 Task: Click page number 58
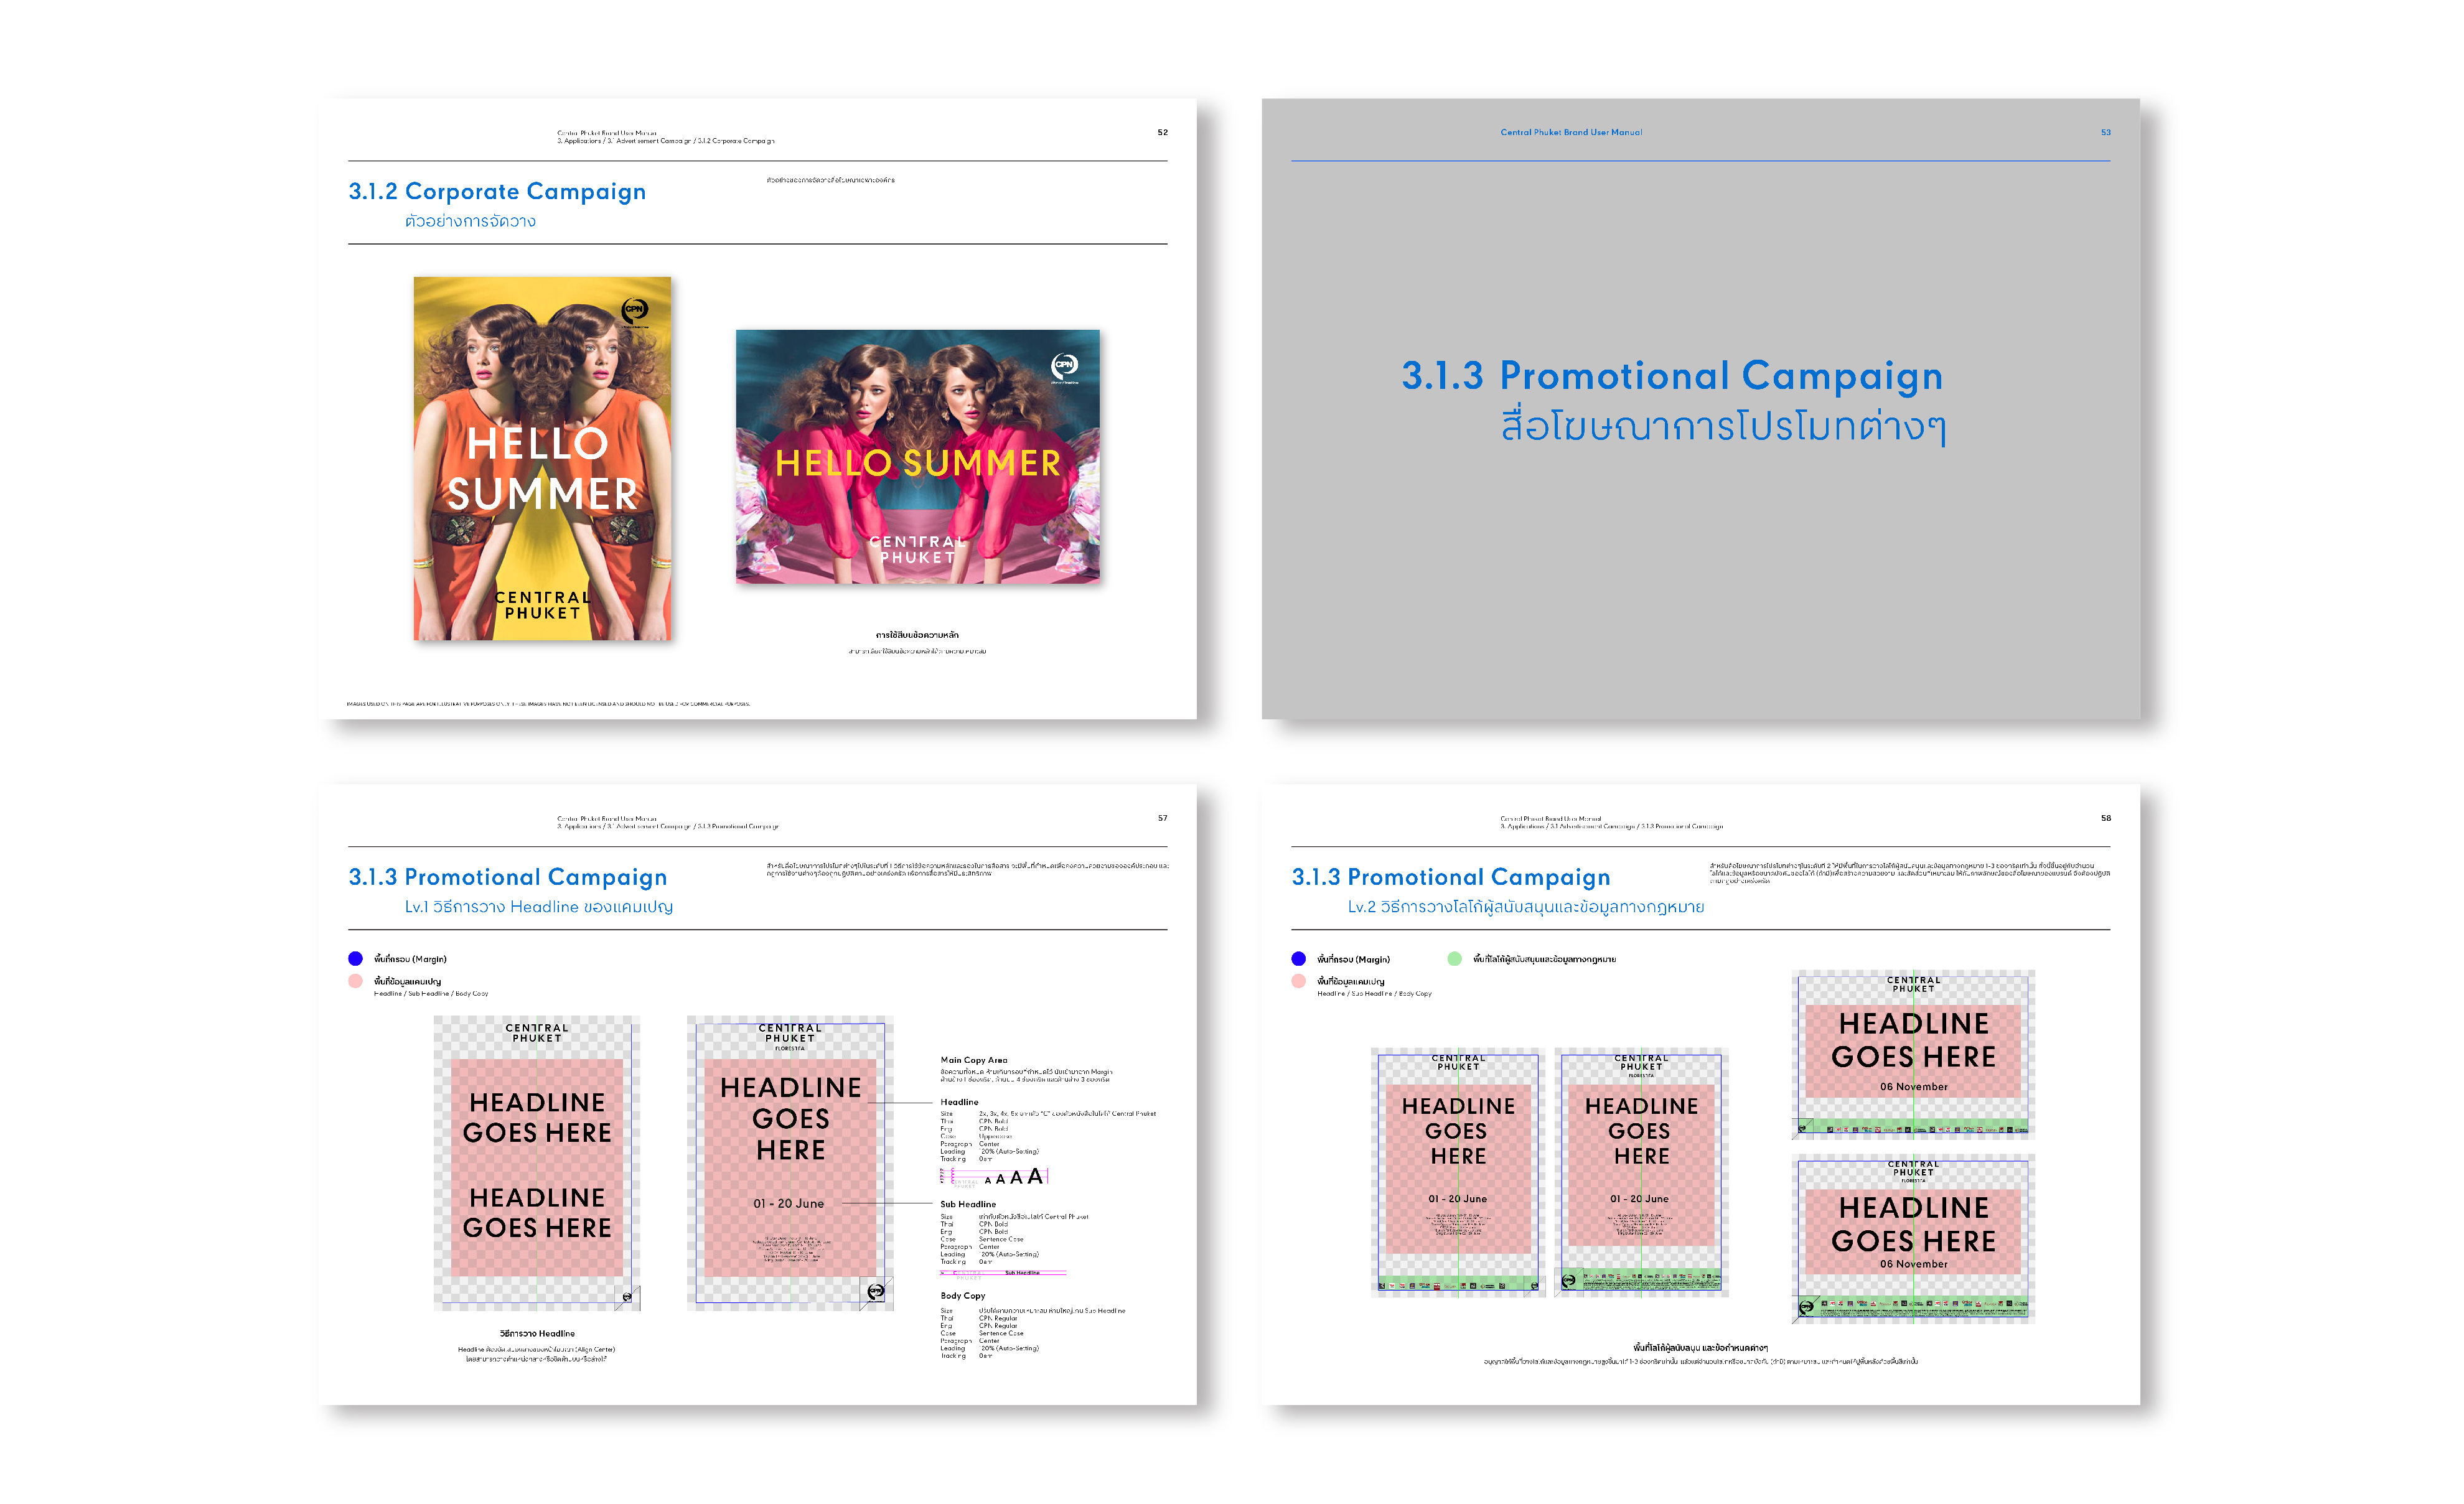[x=2106, y=818]
